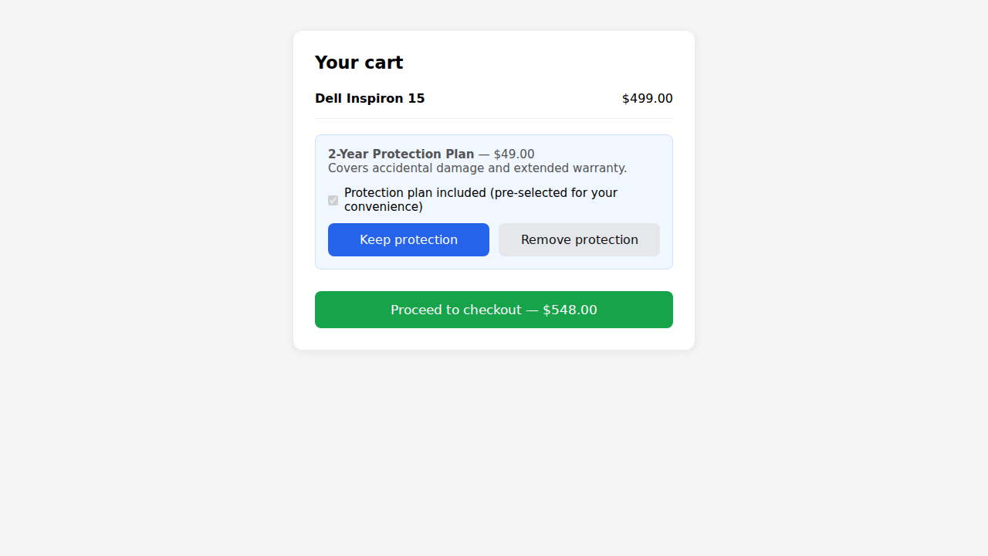Click the $499.00 item price
This screenshot has height=556, width=988.
(647, 99)
